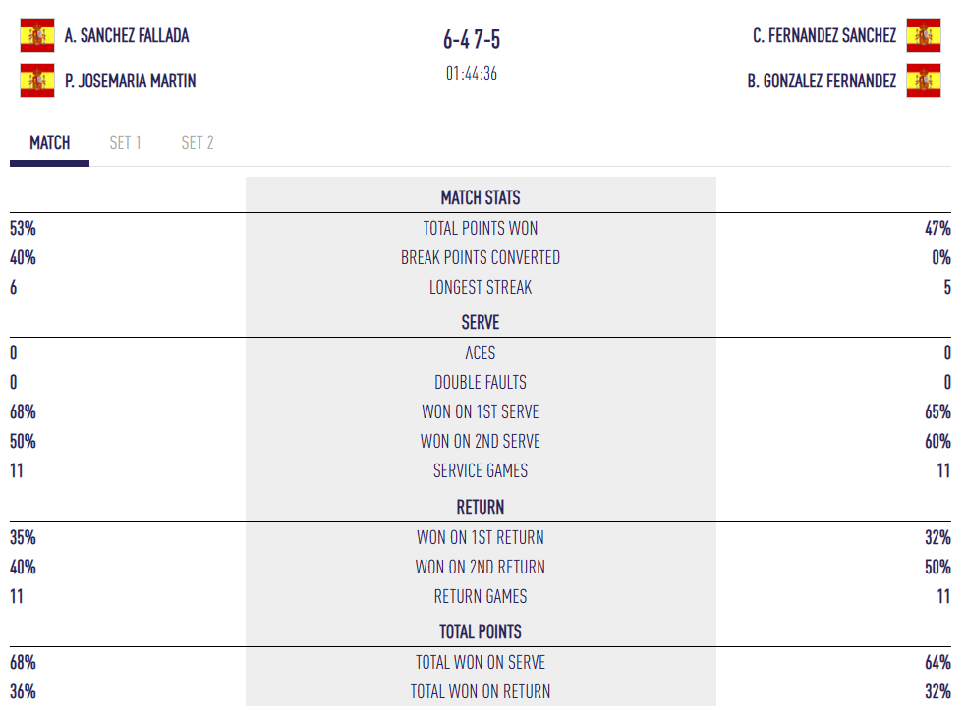This screenshot has width=965, height=710.
Task: Click player name P. Josemaria Martin
Action: [x=131, y=81]
